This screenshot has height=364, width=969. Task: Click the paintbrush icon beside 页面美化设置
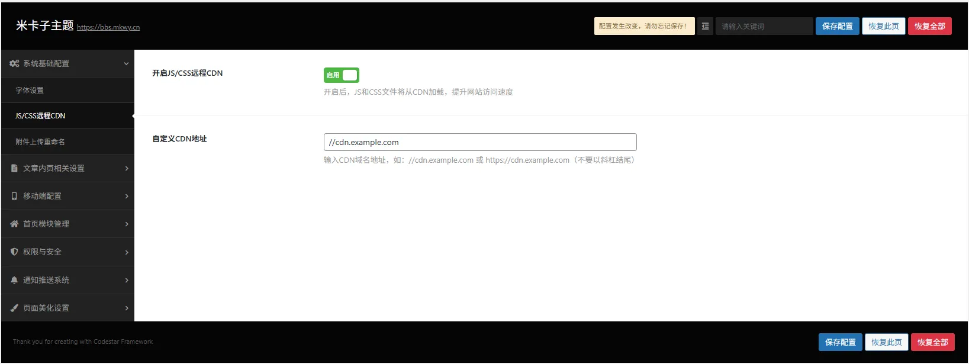coord(14,308)
